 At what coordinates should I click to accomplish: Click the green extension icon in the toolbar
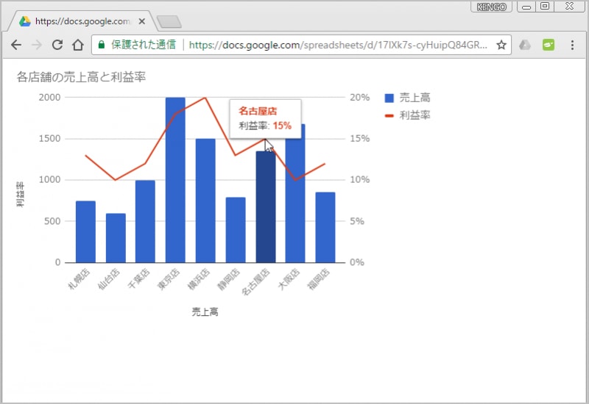pos(549,45)
